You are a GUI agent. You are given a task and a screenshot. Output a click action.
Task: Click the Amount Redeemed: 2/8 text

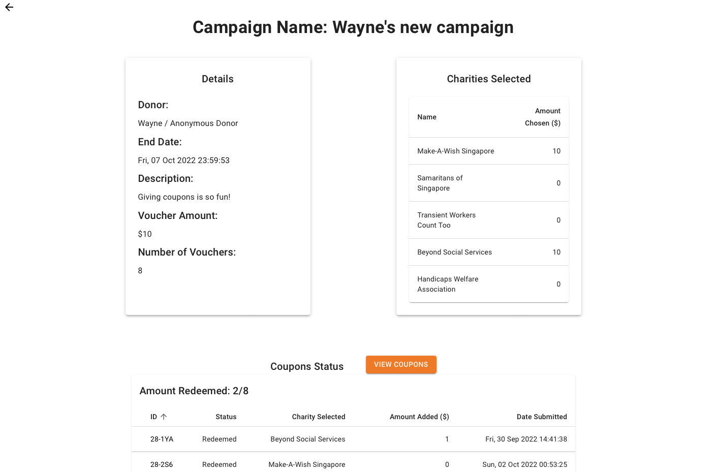[194, 391]
